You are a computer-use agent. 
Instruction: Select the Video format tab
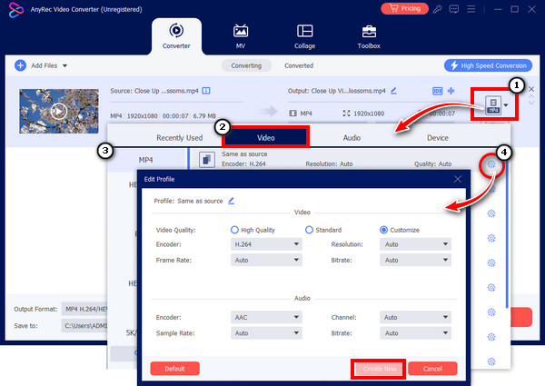pyautogui.click(x=266, y=137)
